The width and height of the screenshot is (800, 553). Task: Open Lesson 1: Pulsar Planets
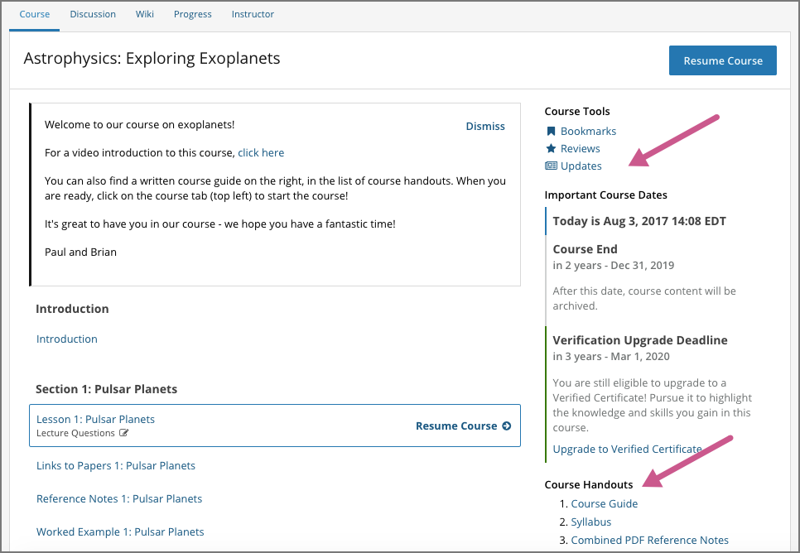click(94, 419)
